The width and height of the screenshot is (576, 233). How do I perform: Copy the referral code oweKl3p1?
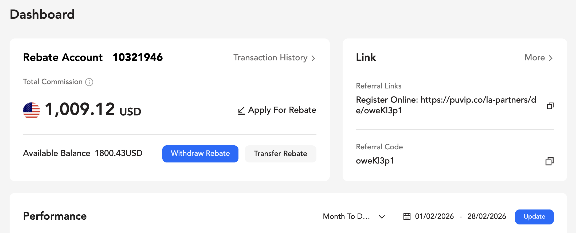tap(550, 161)
